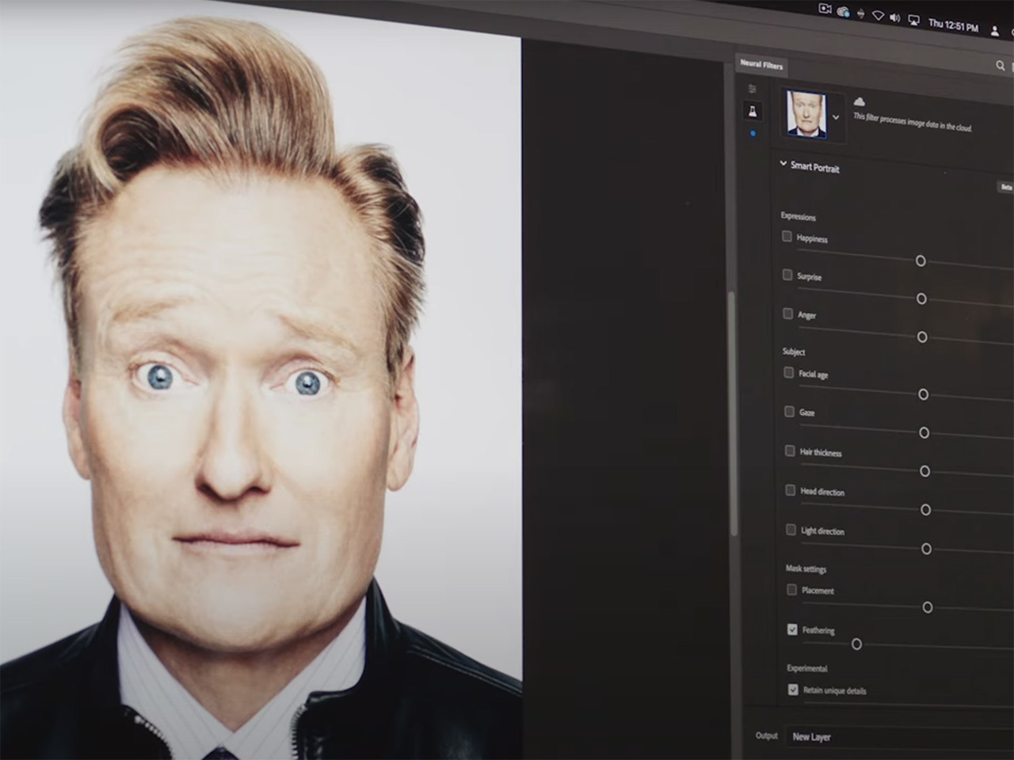Enable the Light direction checkbox
Viewport: 1014px width, 760px height.
point(791,529)
